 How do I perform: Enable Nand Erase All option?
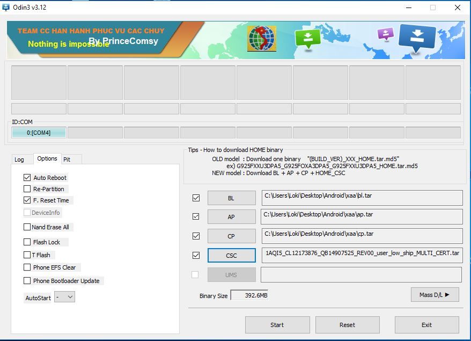(27, 227)
